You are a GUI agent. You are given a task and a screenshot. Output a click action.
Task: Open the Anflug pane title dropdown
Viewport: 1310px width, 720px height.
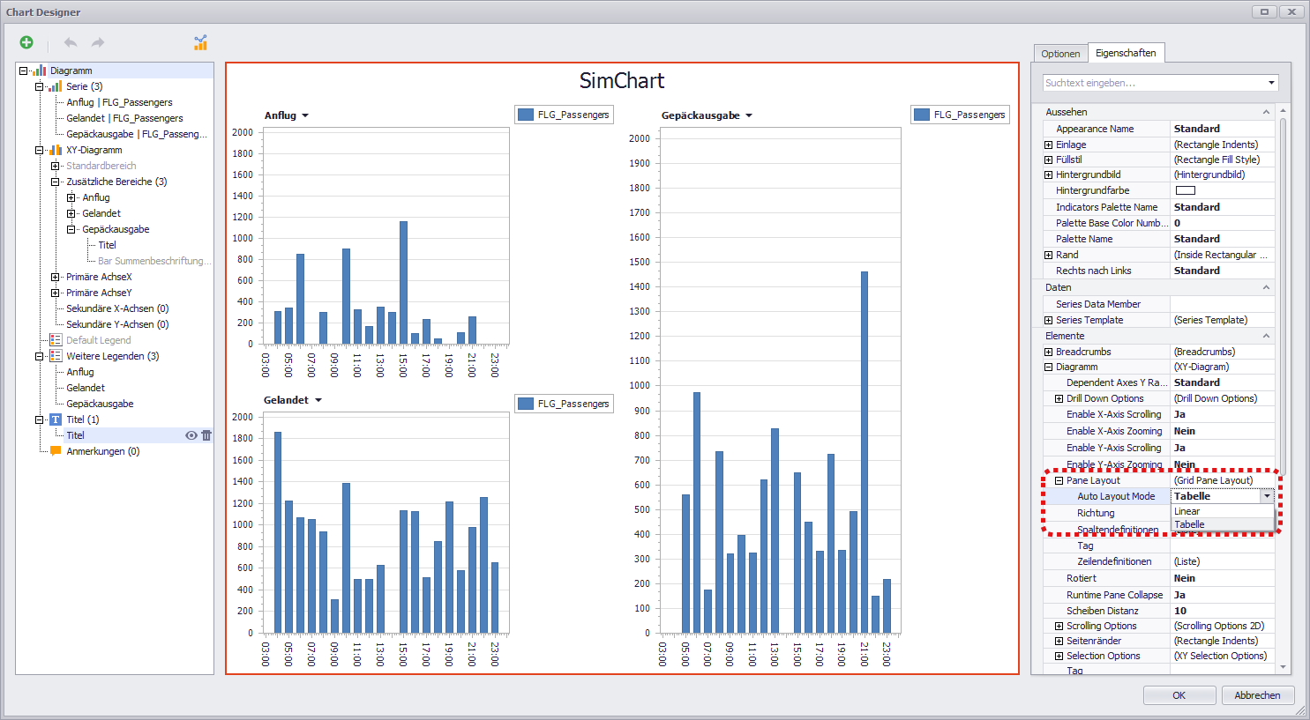point(305,115)
